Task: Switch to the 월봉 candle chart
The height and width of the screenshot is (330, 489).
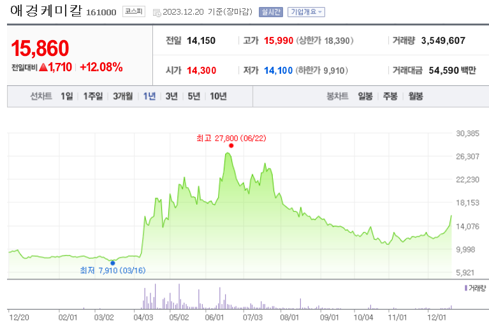Action: pyautogui.click(x=416, y=96)
